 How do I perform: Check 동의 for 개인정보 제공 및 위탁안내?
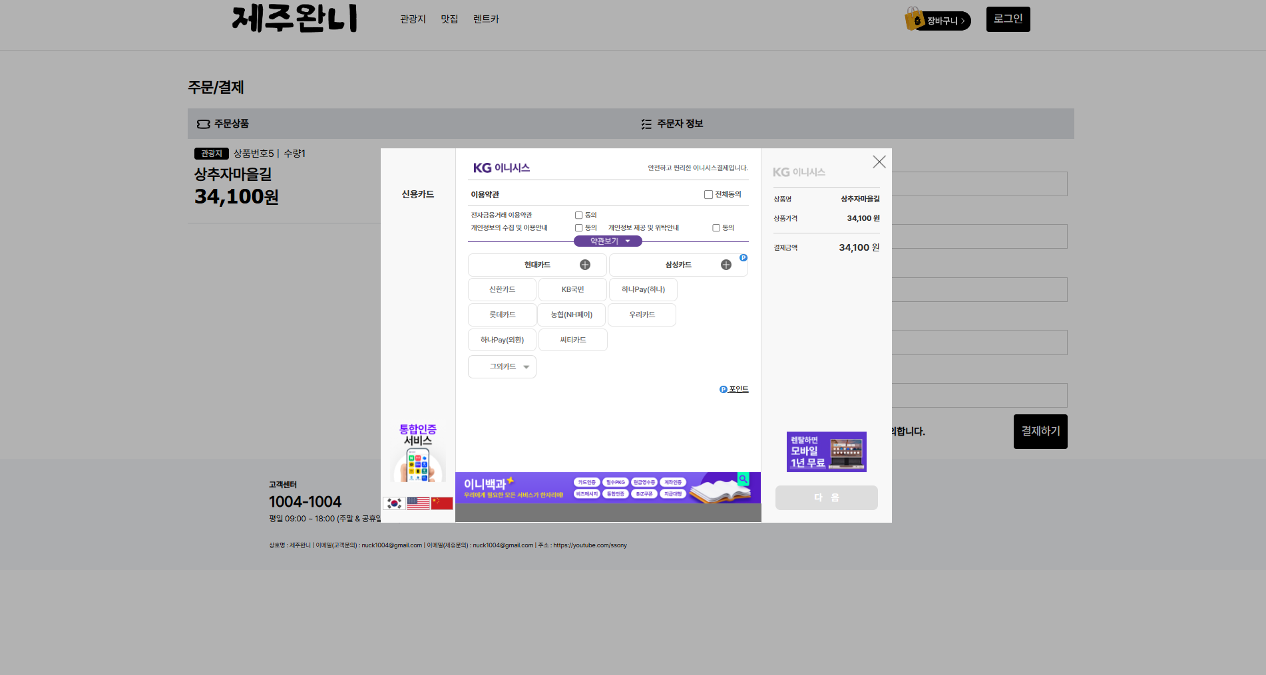coord(716,227)
